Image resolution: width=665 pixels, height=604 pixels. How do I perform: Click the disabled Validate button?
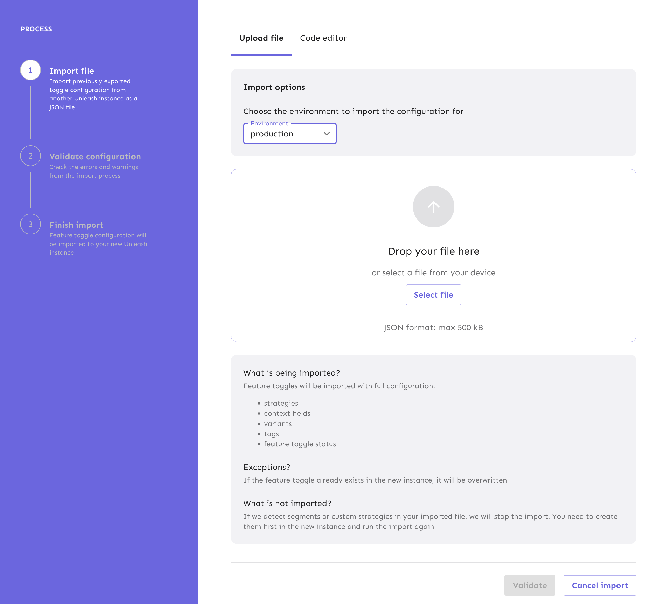coord(530,585)
